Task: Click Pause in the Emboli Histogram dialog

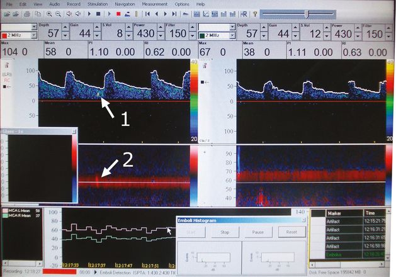Action: point(259,231)
